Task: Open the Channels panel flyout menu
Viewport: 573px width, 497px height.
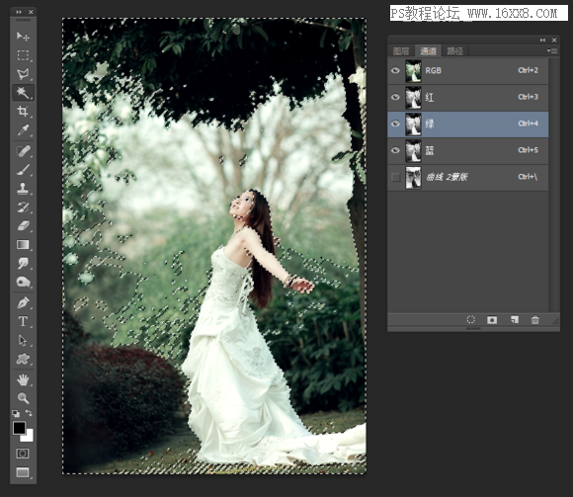Action: point(552,50)
